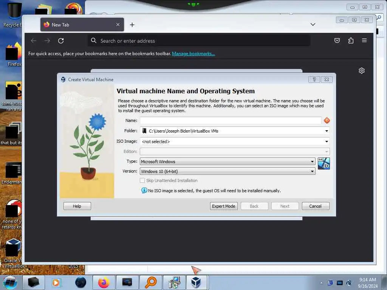The height and width of the screenshot is (290, 387).
Task: Click the wizard flower illustration
Action: tap(87, 141)
